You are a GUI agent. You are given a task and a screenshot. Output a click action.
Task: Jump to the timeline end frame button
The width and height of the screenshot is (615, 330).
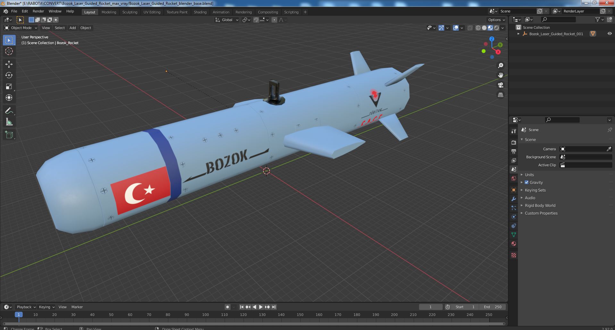(x=274, y=307)
